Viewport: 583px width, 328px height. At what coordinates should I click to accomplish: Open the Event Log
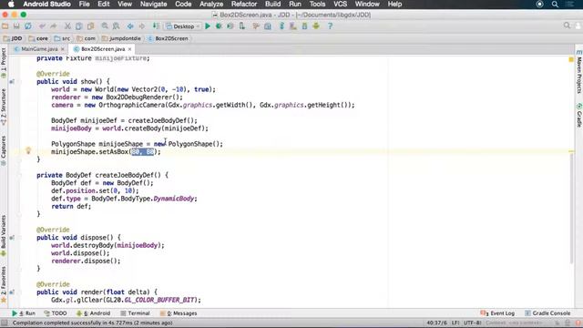(497, 313)
